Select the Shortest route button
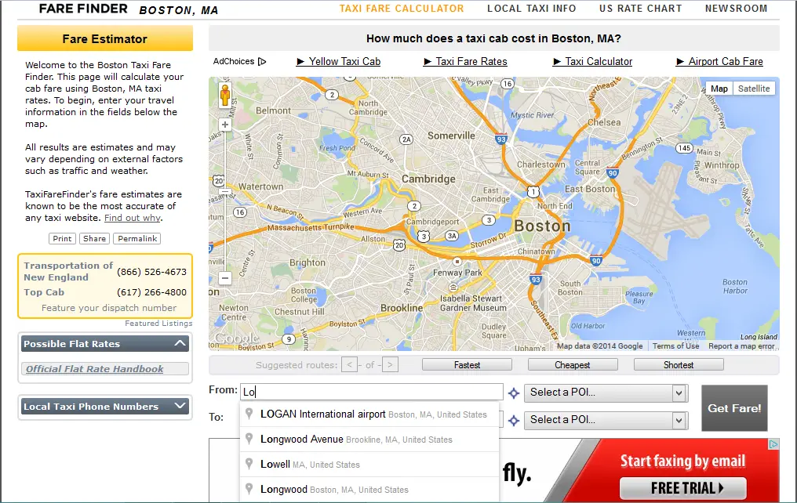This screenshot has width=797, height=503. (678, 365)
